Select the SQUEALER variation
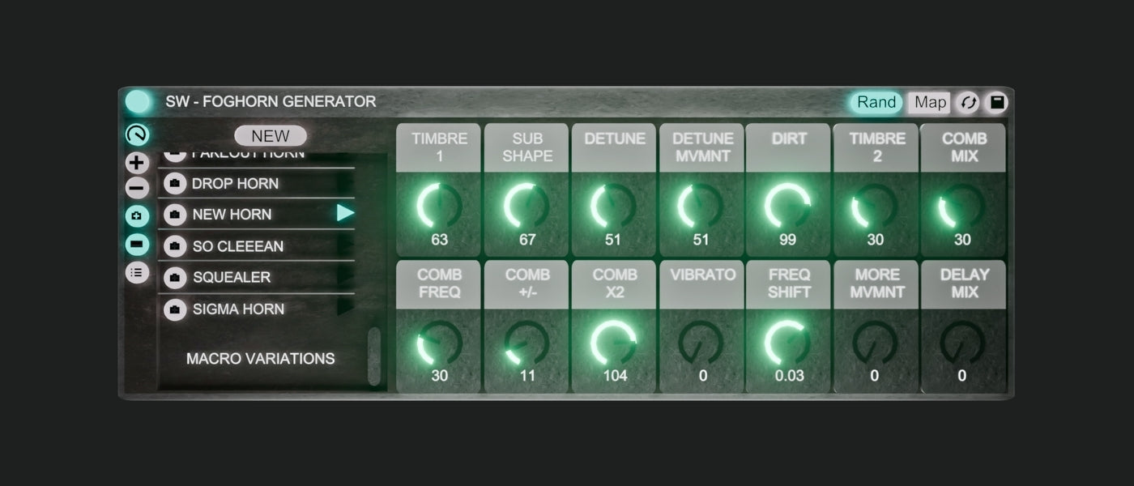Screen dimensions: 1134x486 tap(231, 278)
